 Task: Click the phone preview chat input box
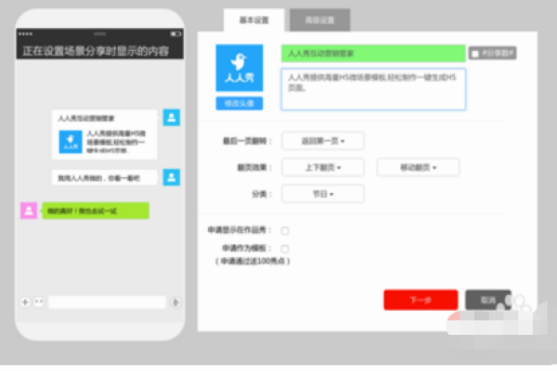tap(108, 302)
